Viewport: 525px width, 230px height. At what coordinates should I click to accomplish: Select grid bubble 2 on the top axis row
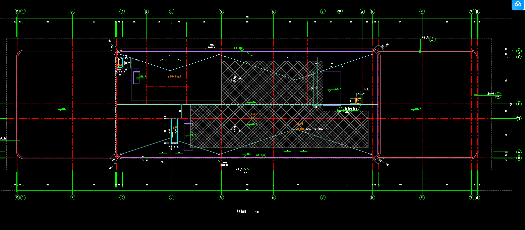coord(72,11)
